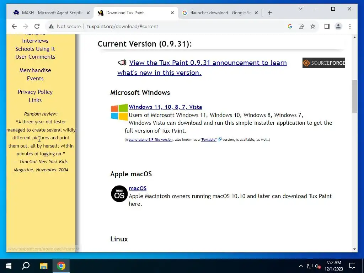Open File Explorer from taskbar
364x273 pixels.
point(43,266)
